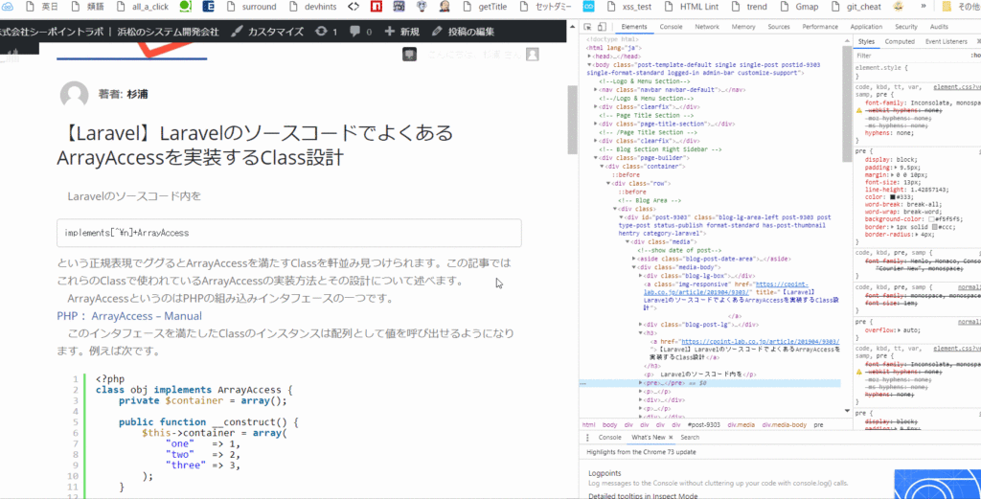Click the author avatar next to 著者: 杉浦
981x499 pixels.
74,95
